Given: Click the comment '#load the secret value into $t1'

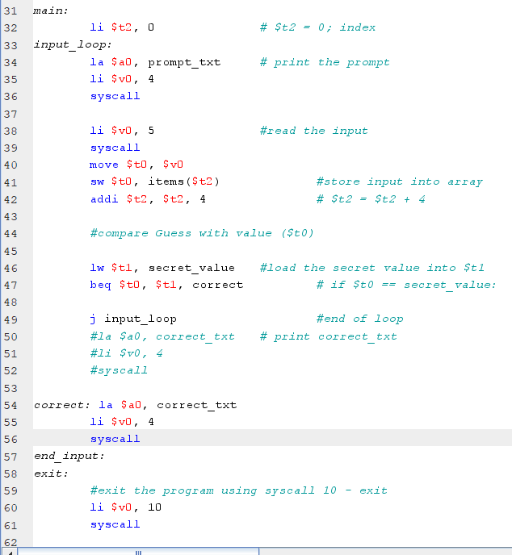Looking at the screenshot, I should pos(372,268).
